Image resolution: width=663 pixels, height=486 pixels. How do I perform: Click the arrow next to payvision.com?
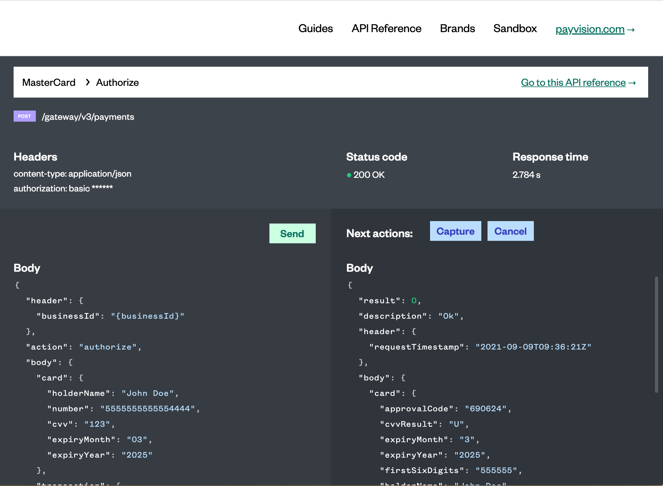pyautogui.click(x=631, y=30)
